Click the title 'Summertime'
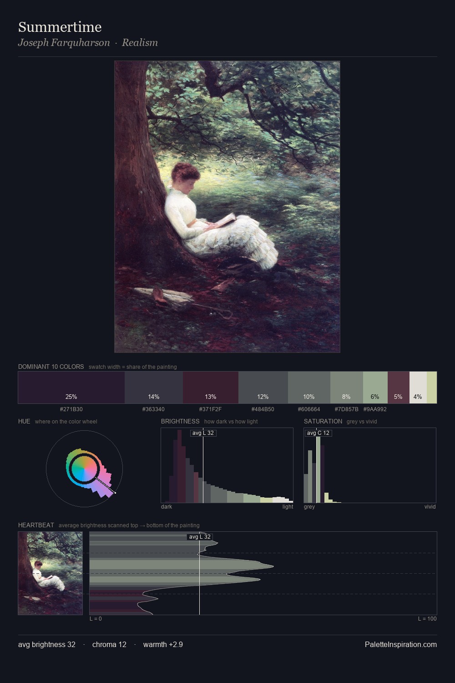 [x=60, y=27]
